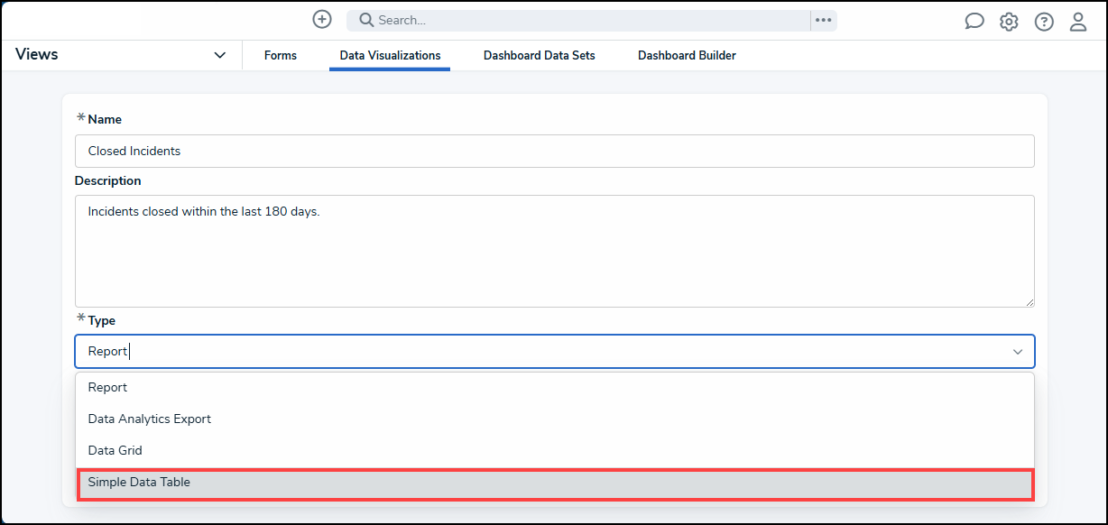Open the settings gear icon
Viewport: 1108px width, 525px height.
pos(1009,22)
